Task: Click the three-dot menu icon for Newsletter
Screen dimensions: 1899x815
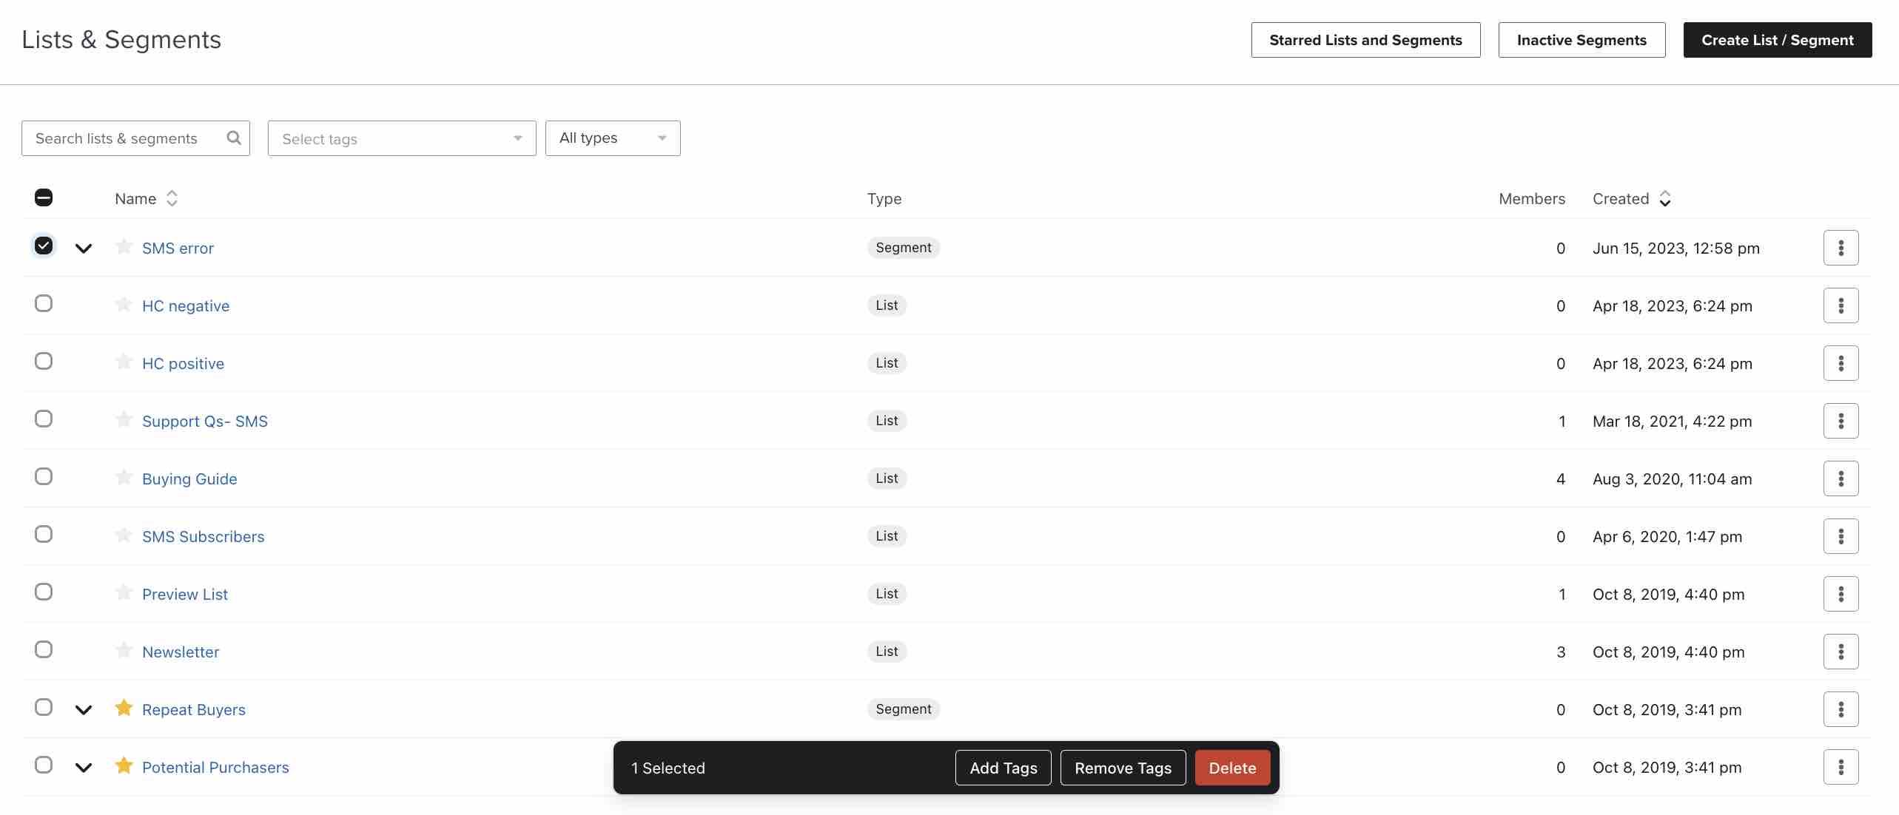Action: pyautogui.click(x=1841, y=652)
